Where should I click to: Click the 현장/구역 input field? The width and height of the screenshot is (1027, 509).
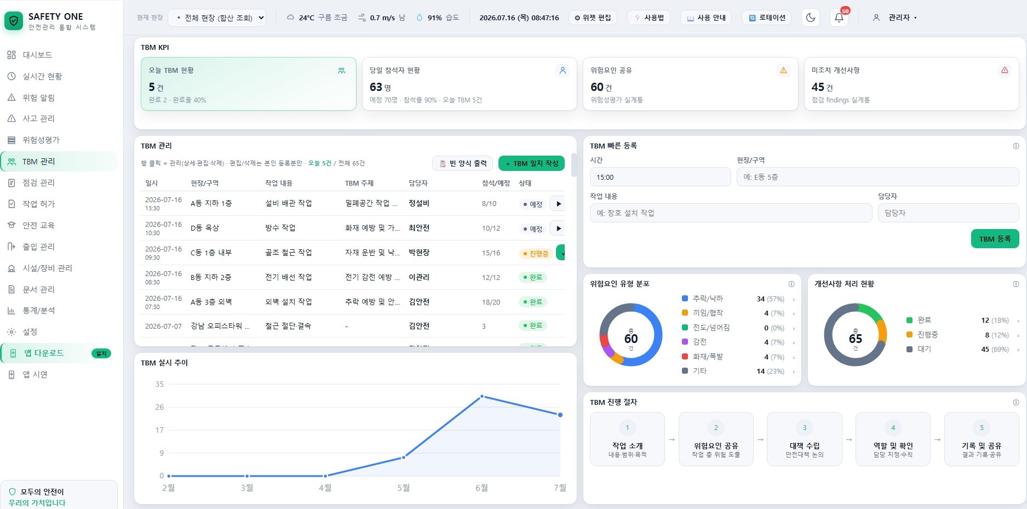coord(877,177)
